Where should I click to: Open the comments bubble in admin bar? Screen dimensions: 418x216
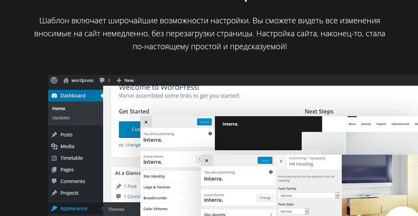(104, 80)
